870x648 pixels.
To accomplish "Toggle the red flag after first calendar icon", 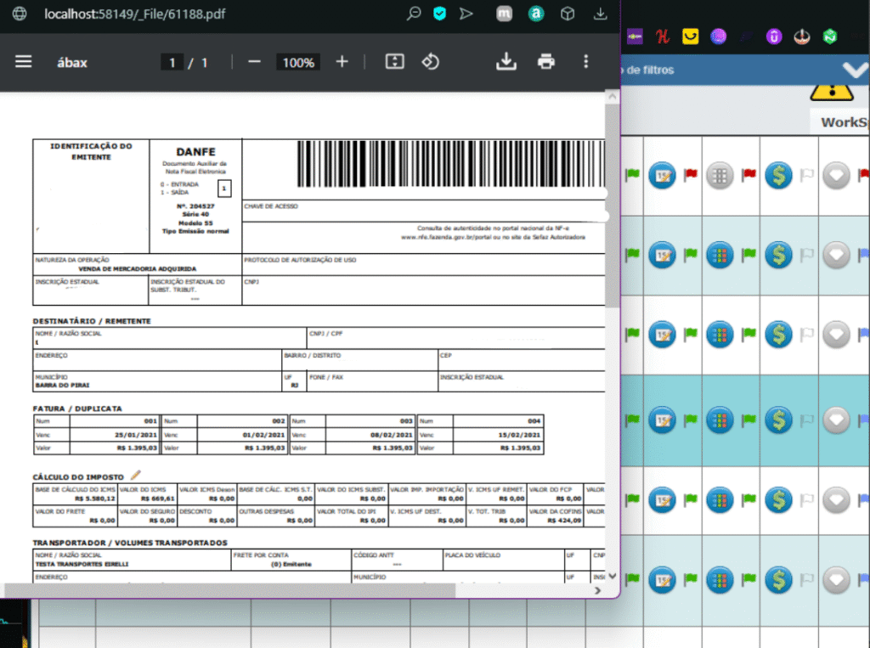I will [x=691, y=174].
